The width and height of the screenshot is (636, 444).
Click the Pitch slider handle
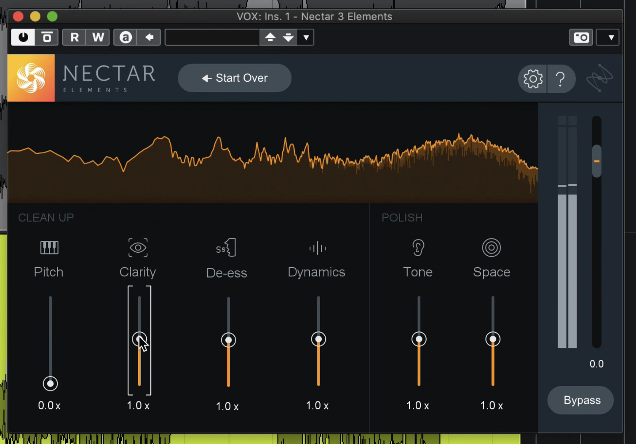click(x=50, y=383)
